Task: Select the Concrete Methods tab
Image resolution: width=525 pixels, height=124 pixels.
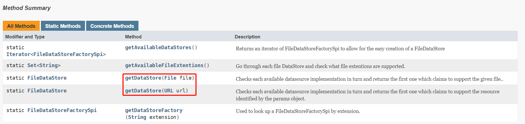Action: pos(112,26)
